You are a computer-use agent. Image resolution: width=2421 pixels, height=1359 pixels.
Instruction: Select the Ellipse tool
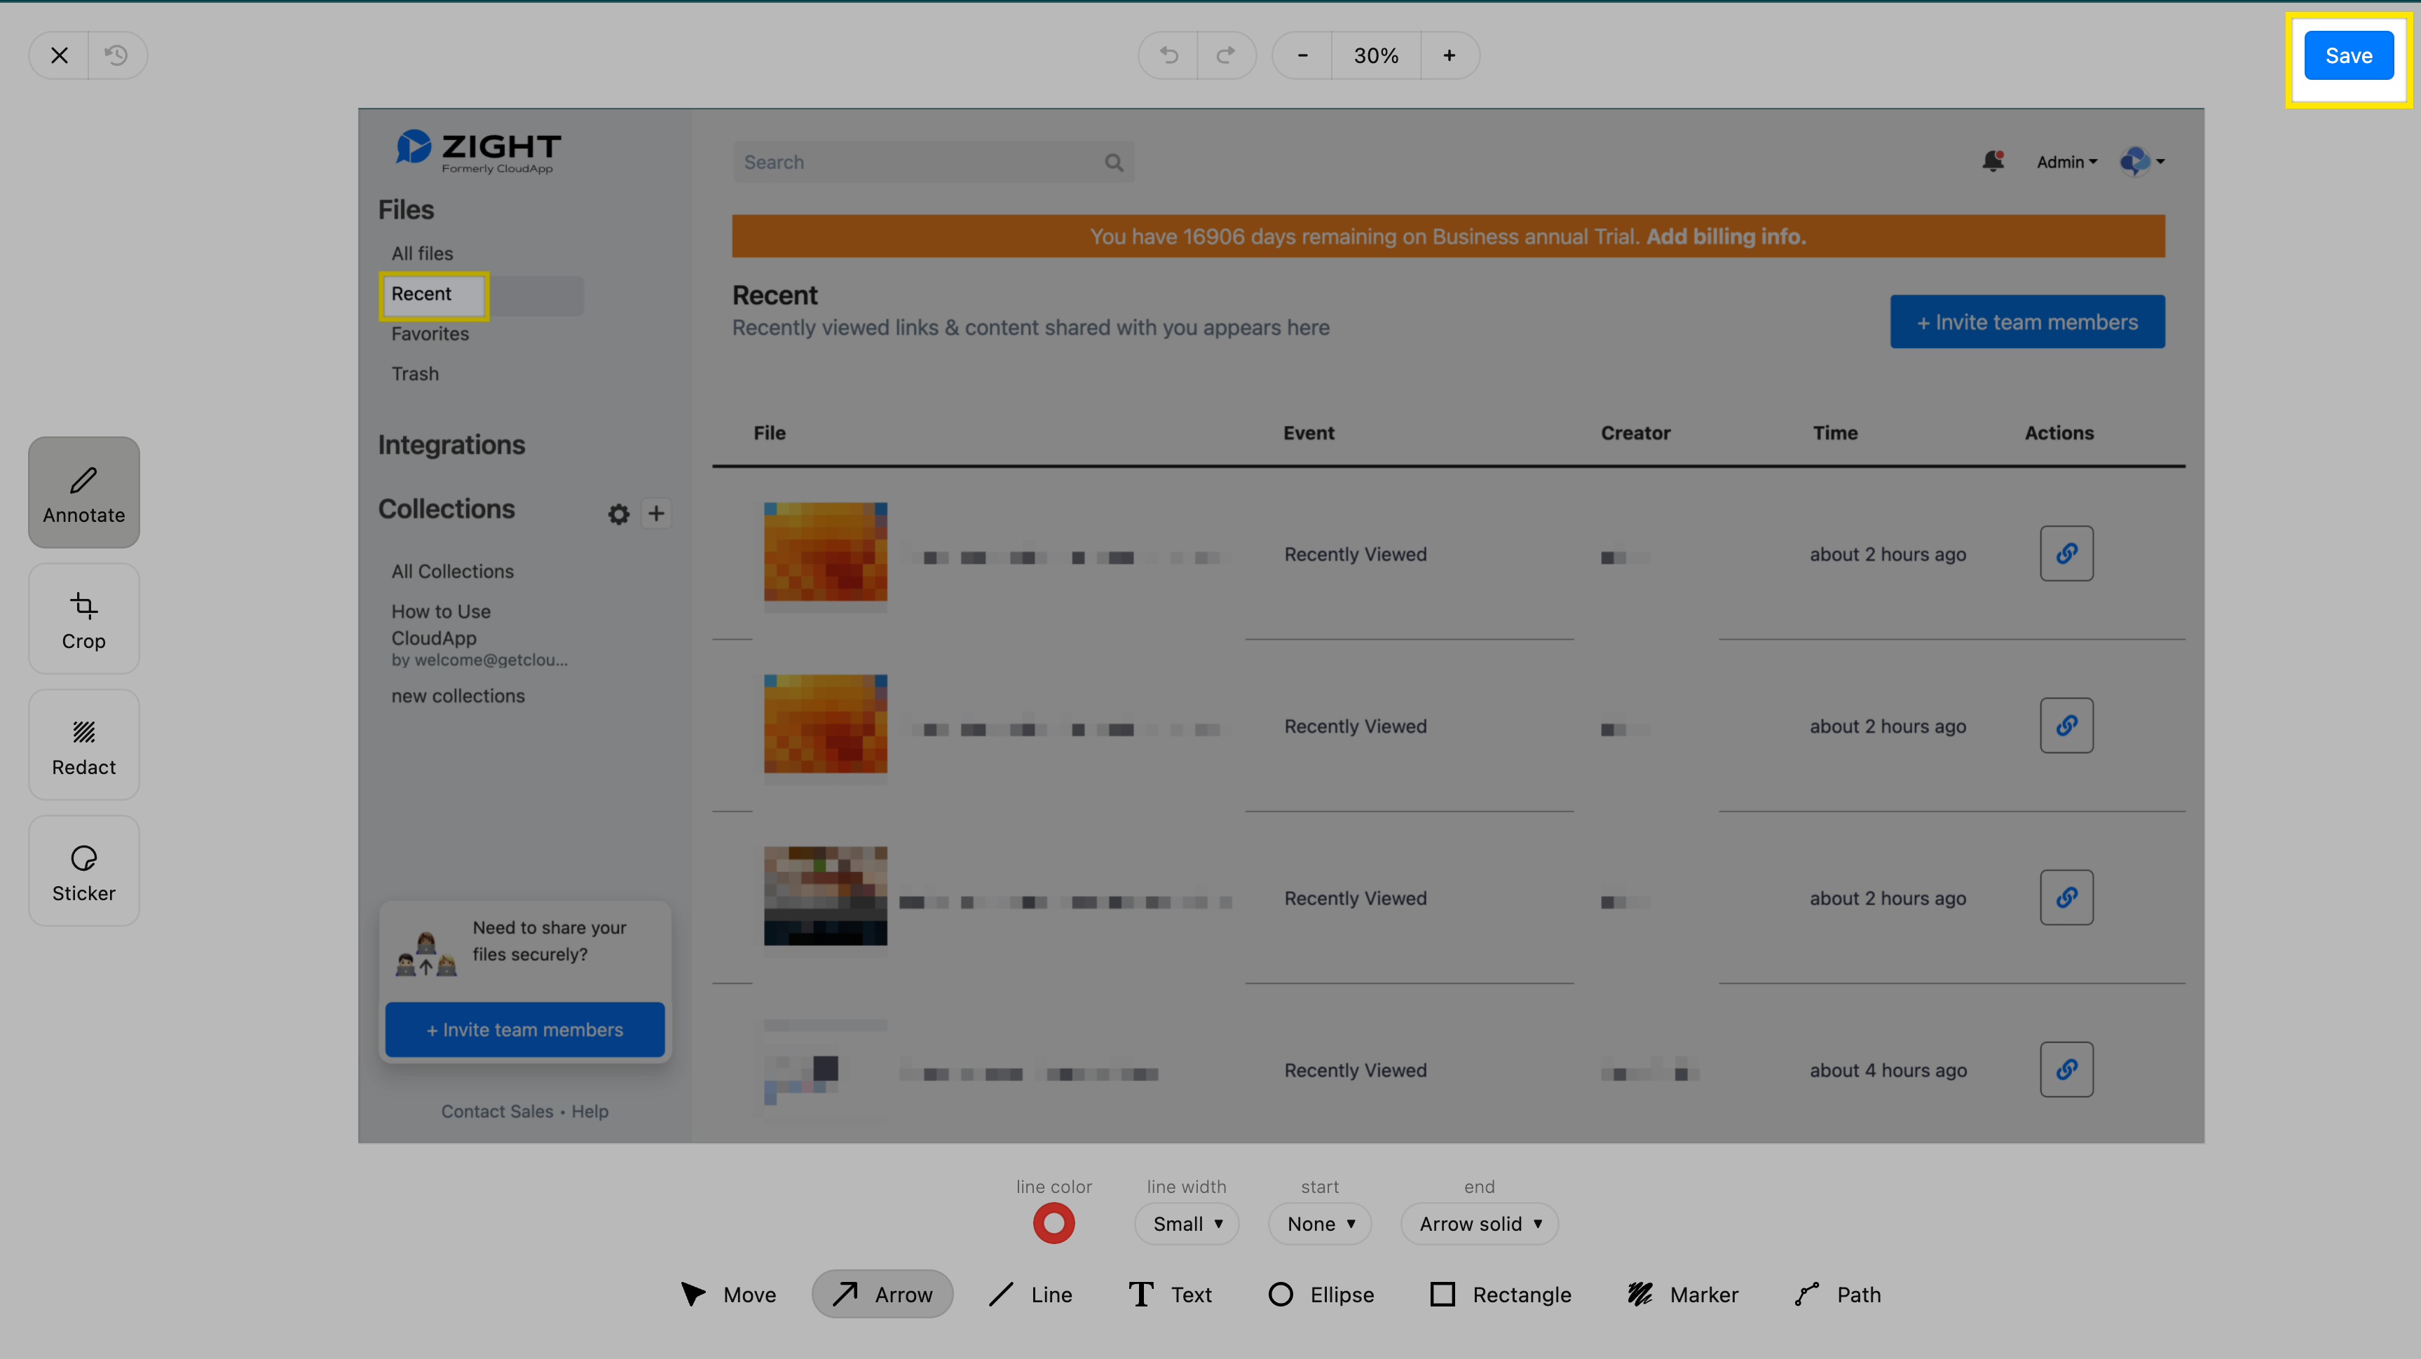point(1321,1294)
